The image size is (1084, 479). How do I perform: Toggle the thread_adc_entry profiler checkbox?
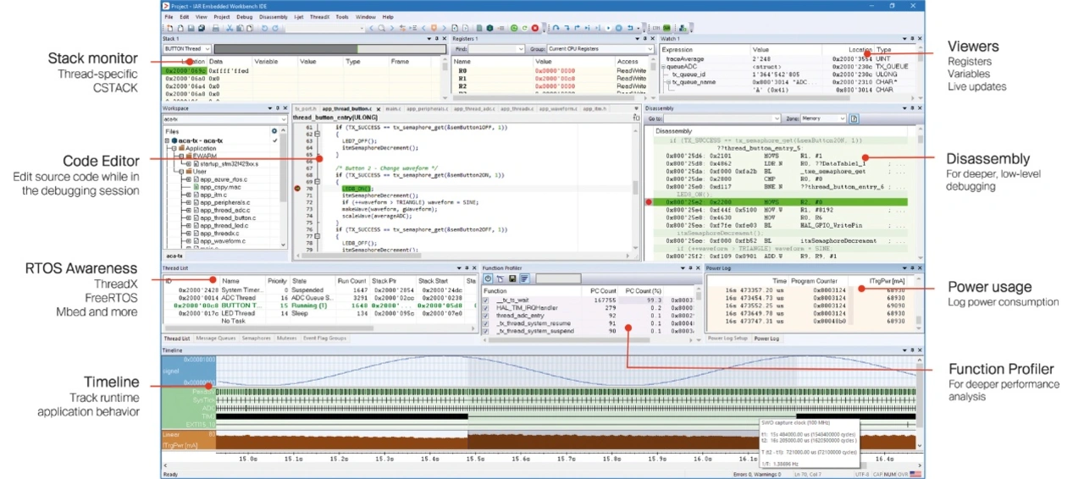(x=486, y=315)
